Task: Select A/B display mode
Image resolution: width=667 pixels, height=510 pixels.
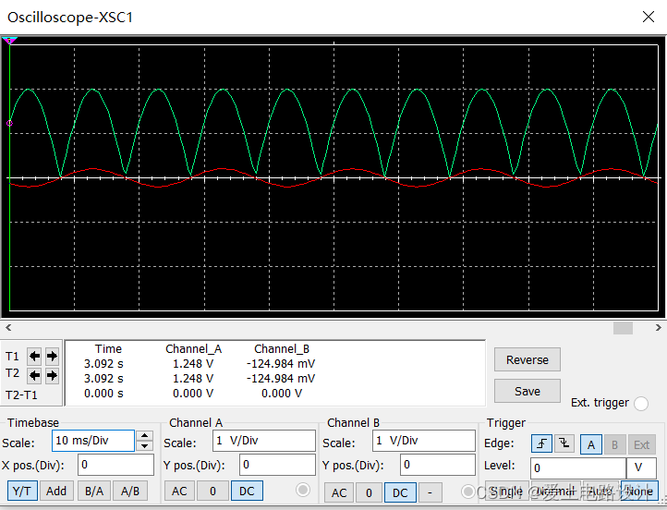Action: tap(130, 492)
